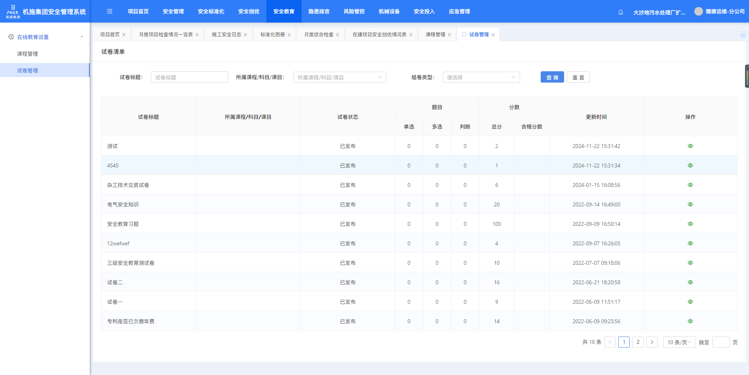This screenshot has width=749, height=375.
Task: Open the 组卷类型 dropdown
Action: [481, 77]
